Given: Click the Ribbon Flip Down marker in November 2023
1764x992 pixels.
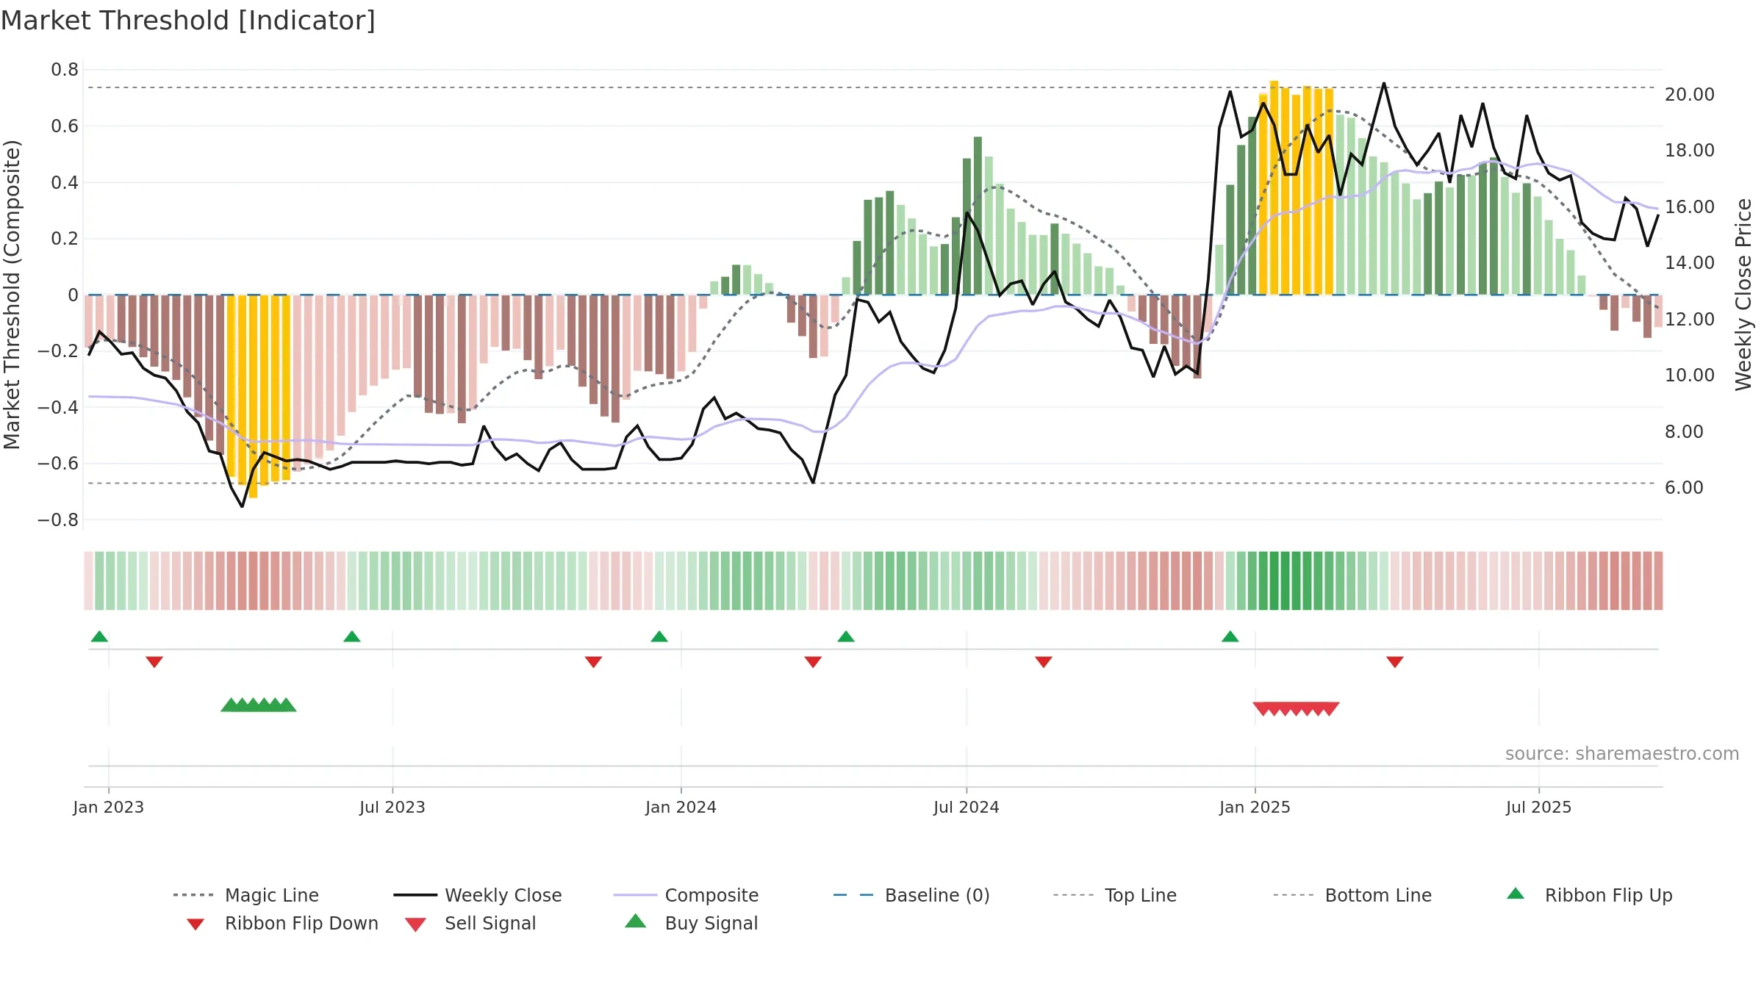Looking at the screenshot, I should (594, 662).
